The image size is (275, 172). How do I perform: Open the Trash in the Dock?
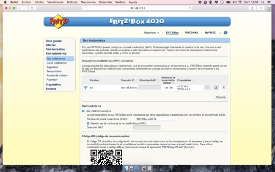[149, 168]
